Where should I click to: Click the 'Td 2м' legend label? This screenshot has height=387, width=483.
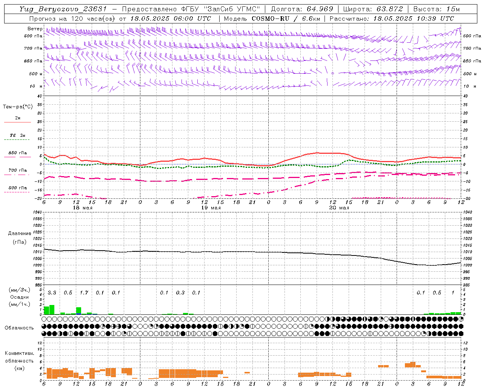(18, 135)
